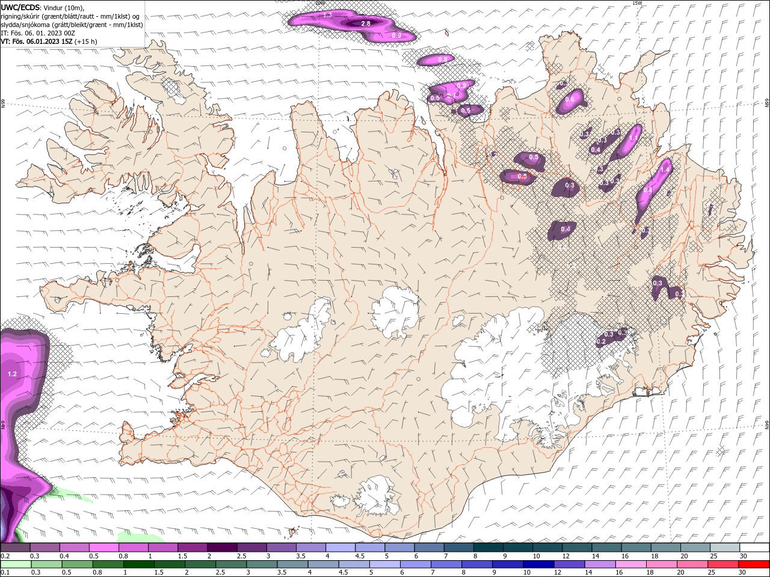This screenshot has height=577, width=770.
Task: Pick the mauve 0.3 swatch on snow scale
Action: (x=45, y=548)
